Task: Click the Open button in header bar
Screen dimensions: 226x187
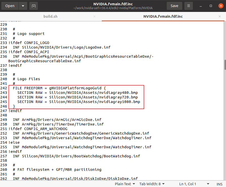Action: (10, 6)
